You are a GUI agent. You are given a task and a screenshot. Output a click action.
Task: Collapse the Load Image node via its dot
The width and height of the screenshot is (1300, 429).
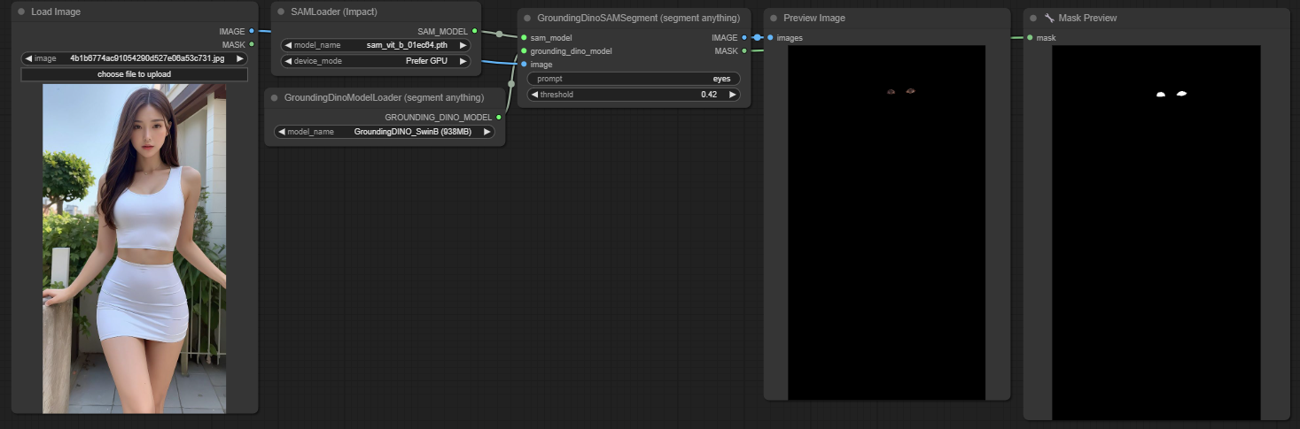tap(21, 12)
